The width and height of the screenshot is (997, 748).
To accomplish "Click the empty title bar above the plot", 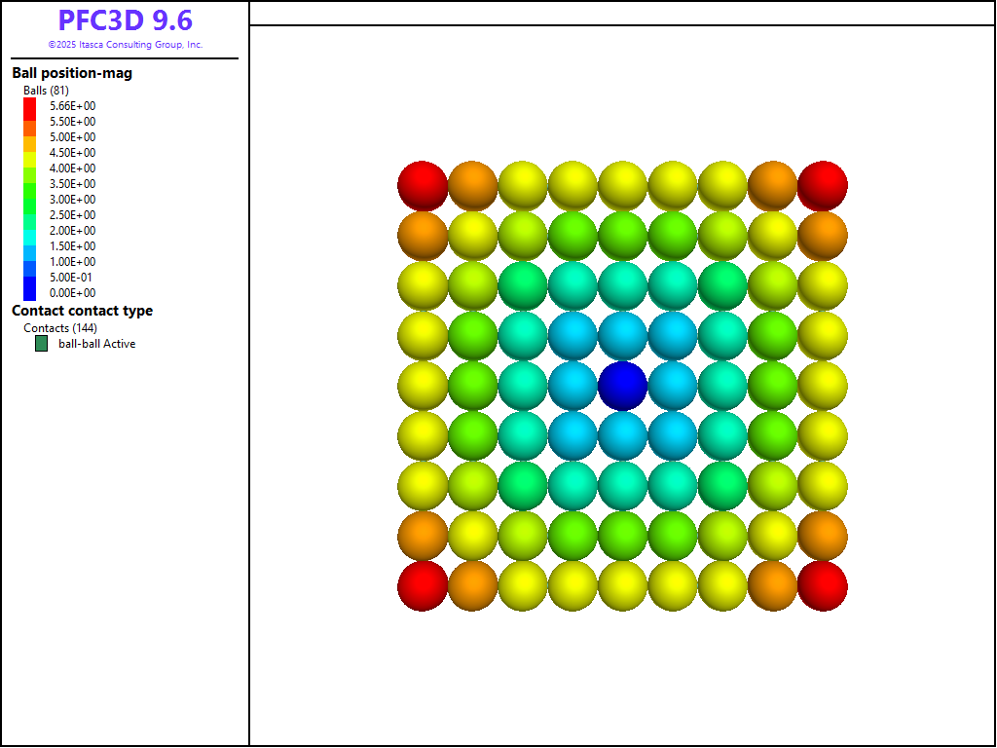I will coord(622,13).
